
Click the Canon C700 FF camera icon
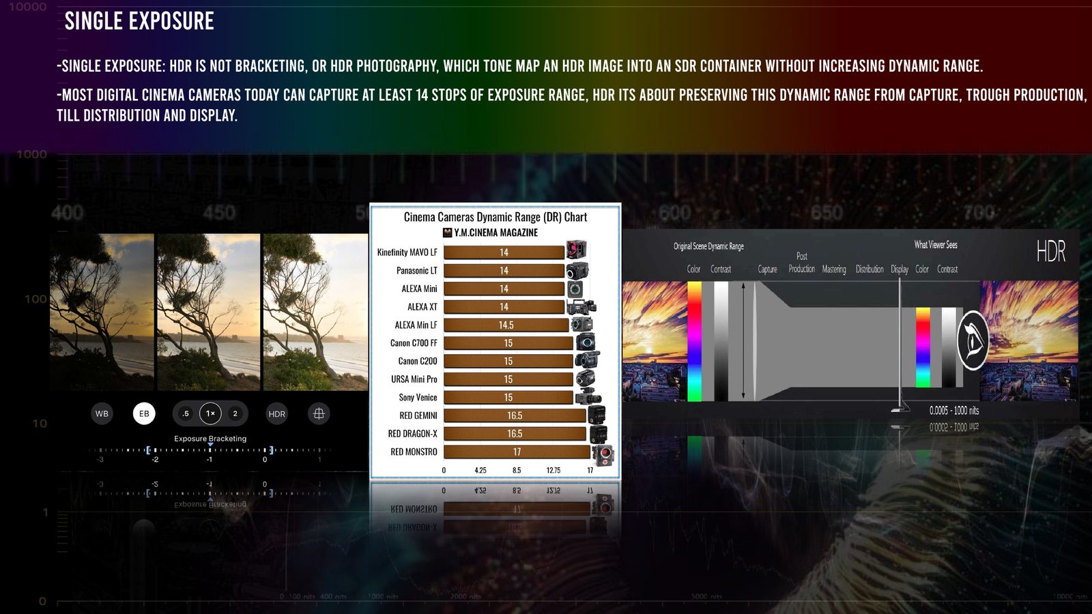pos(586,342)
